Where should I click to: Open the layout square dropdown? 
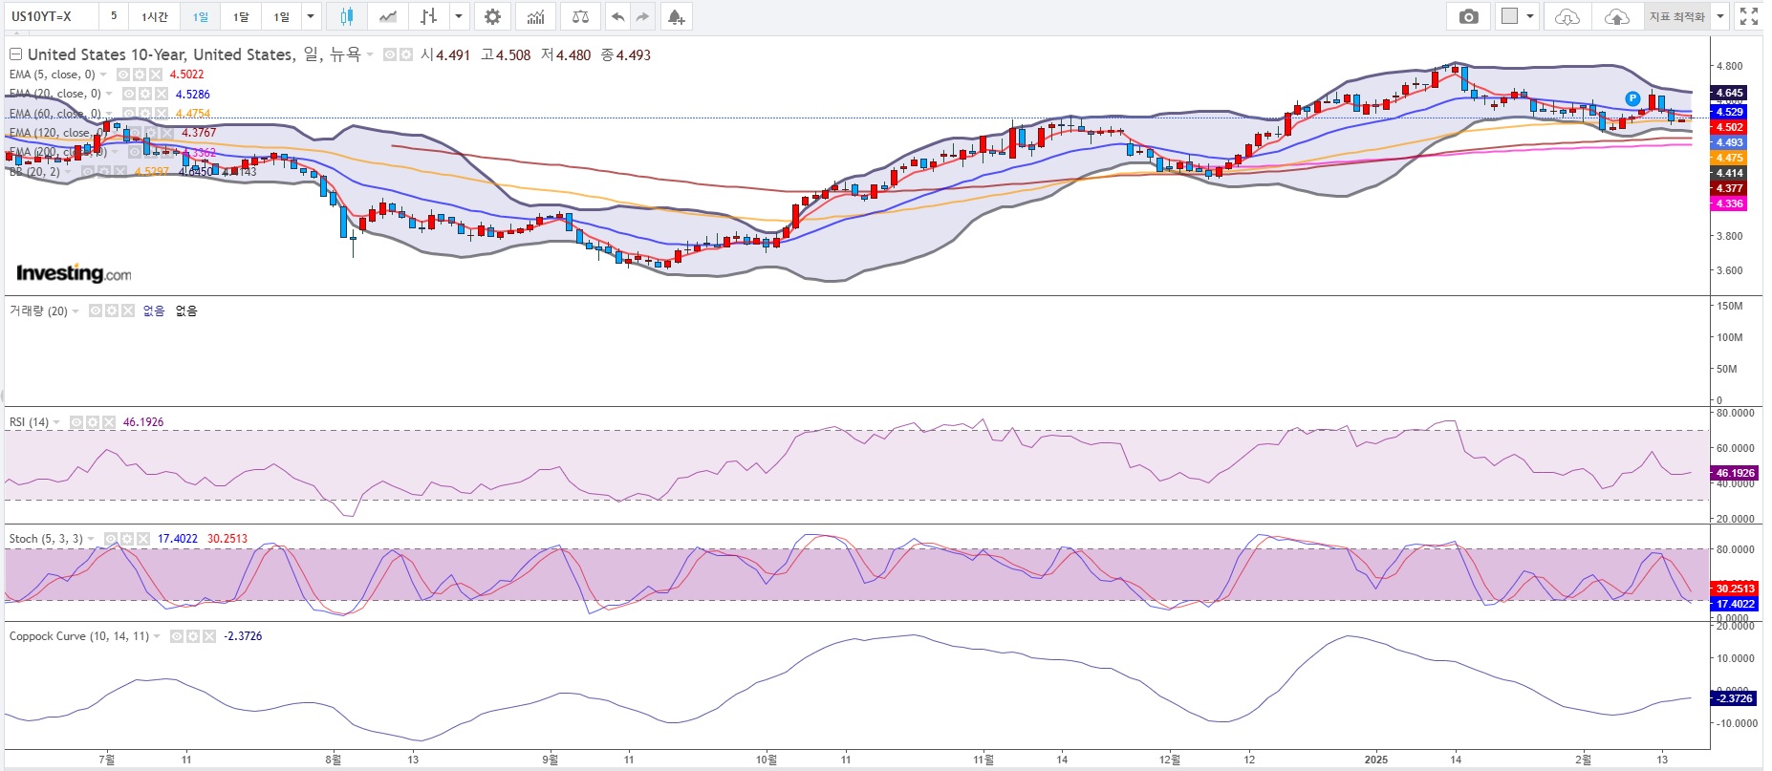click(x=1517, y=16)
